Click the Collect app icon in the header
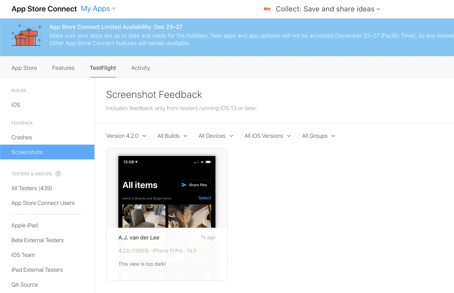The width and height of the screenshot is (454, 293). [267, 9]
